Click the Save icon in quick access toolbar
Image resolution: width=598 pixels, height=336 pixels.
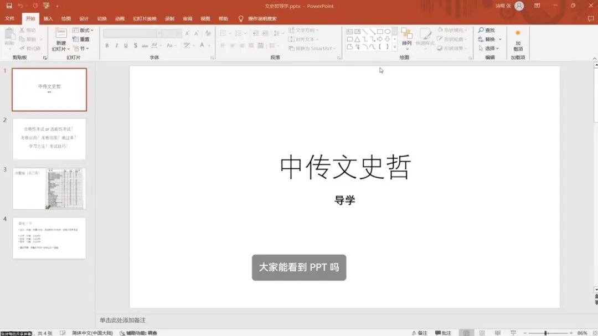(x=9, y=6)
